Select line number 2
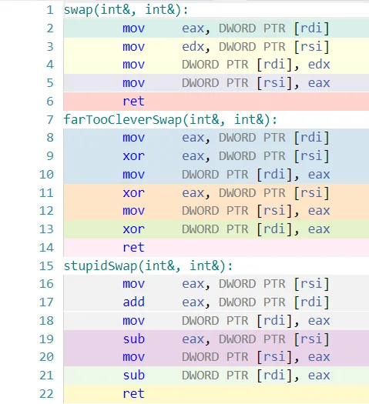The height and width of the screenshot is (404, 369). (x=50, y=28)
